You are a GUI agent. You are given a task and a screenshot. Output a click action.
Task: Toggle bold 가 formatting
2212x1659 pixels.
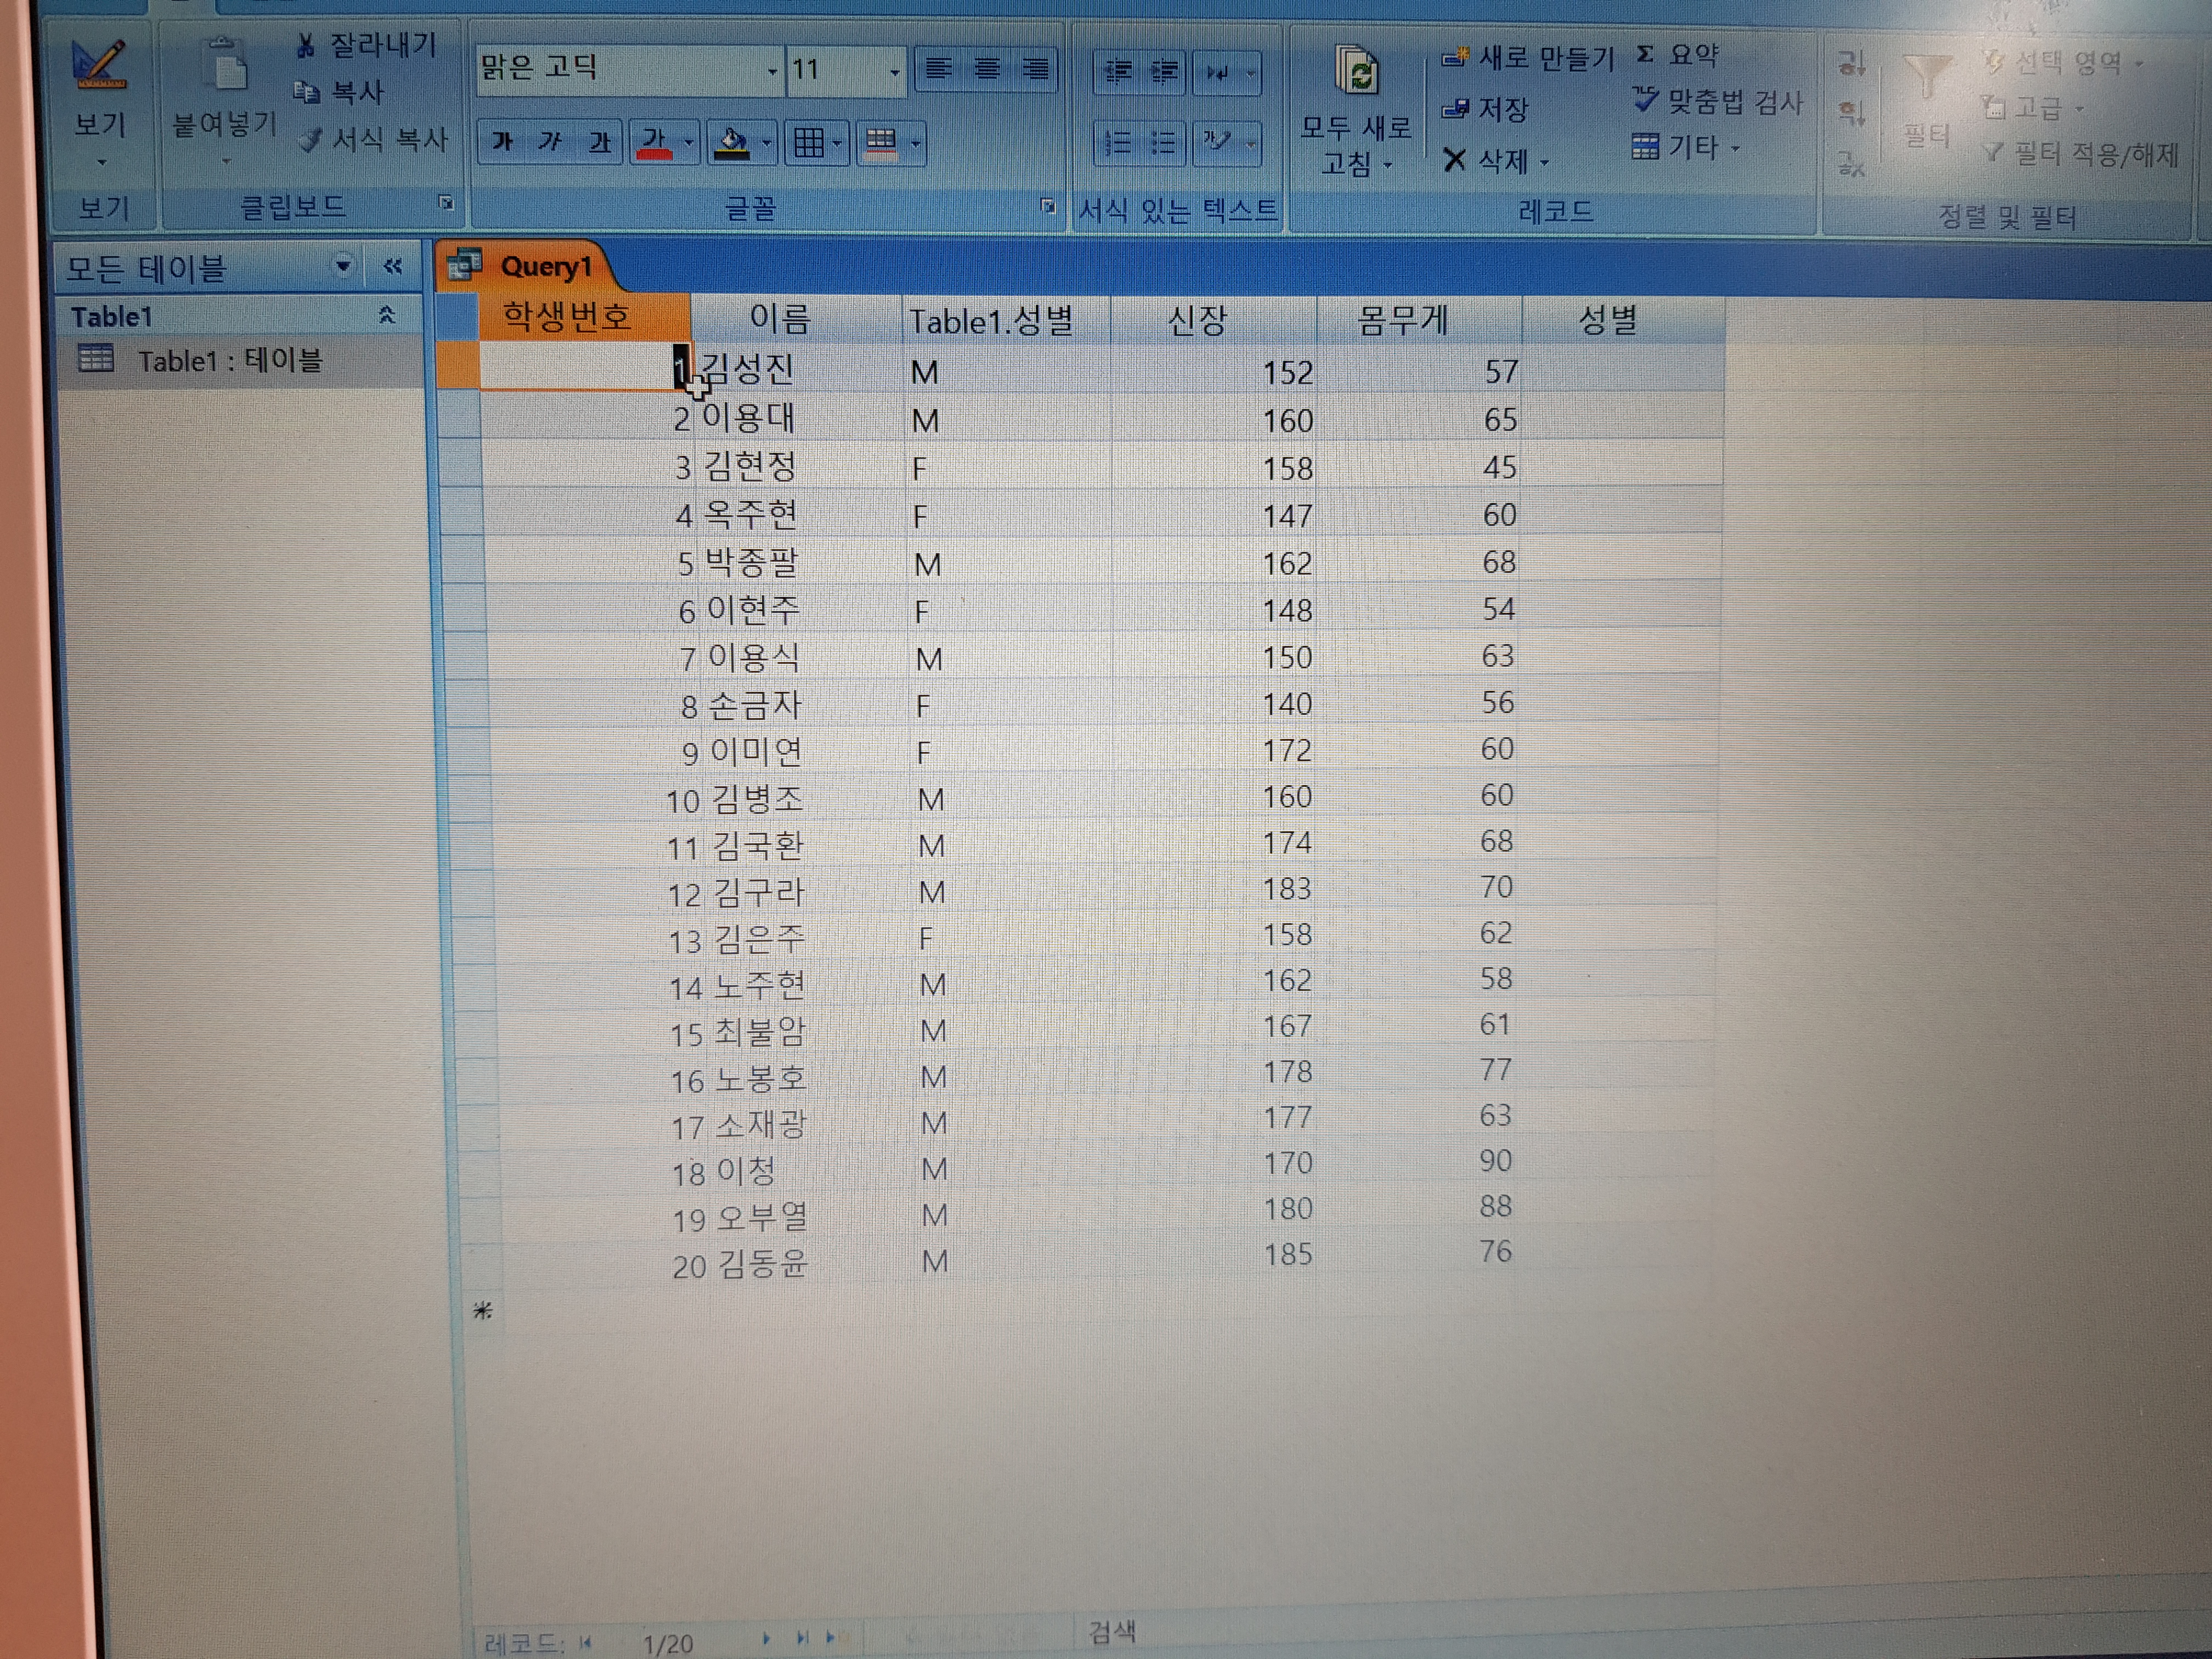[503, 143]
